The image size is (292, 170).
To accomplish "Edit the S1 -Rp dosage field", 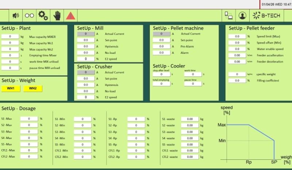I will point(136,119).
